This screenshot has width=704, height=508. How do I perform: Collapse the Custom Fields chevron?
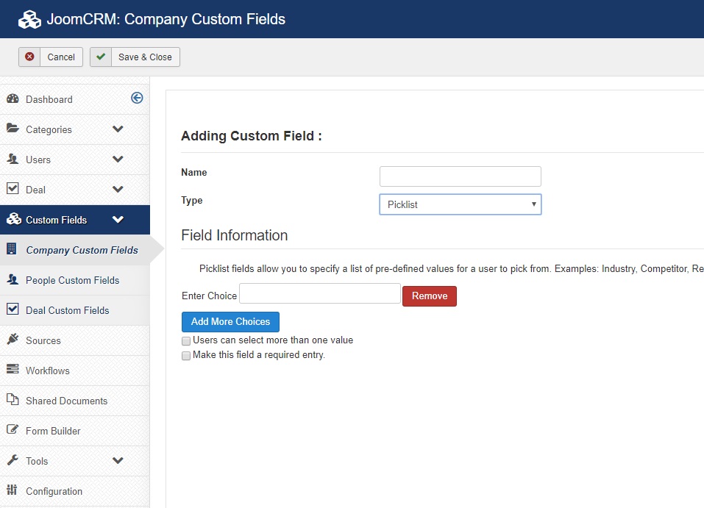[x=118, y=219]
